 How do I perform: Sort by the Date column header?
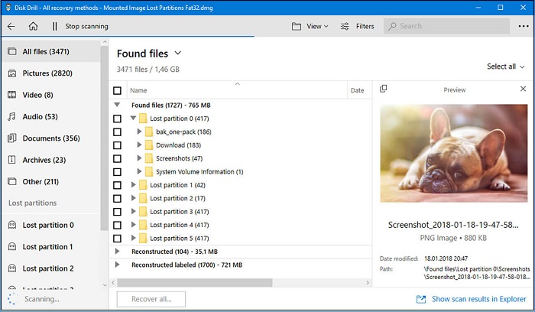coord(360,90)
